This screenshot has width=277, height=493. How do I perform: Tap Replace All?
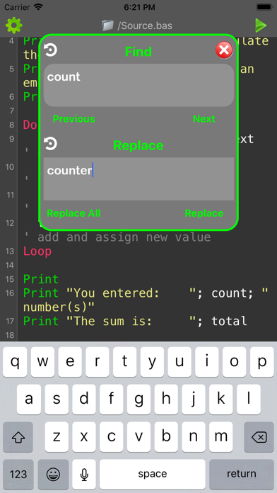(x=73, y=213)
